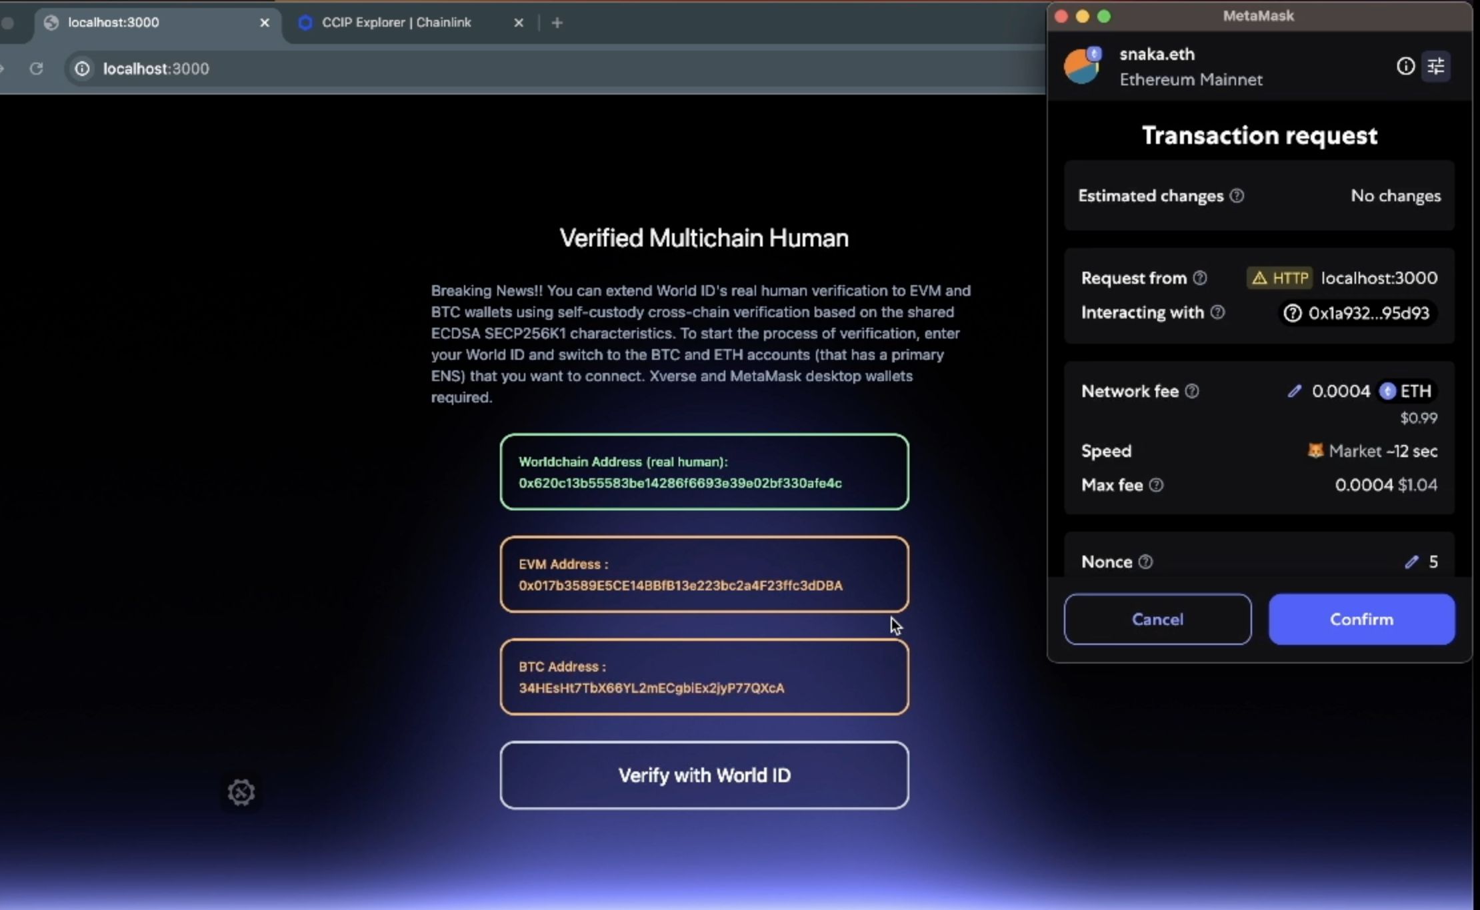1480x910 pixels.
Task: Click the site info icon in address bar
Action: 82,69
